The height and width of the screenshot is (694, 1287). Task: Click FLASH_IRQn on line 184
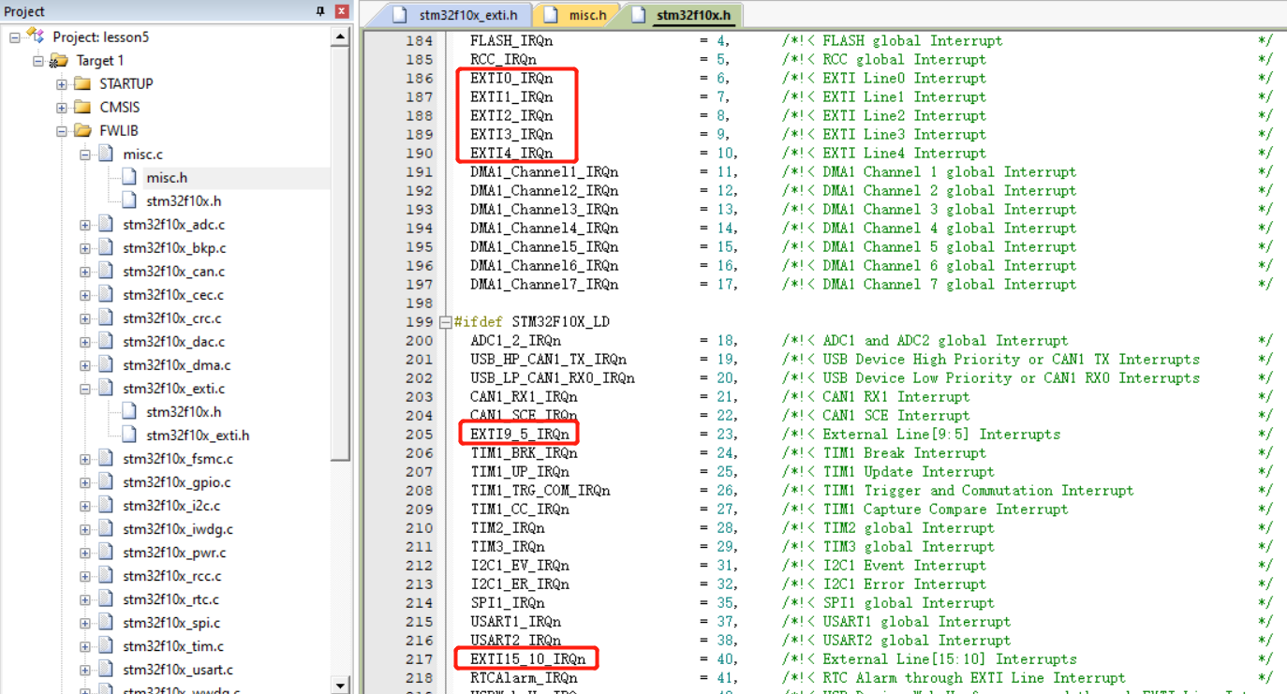coord(511,41)
